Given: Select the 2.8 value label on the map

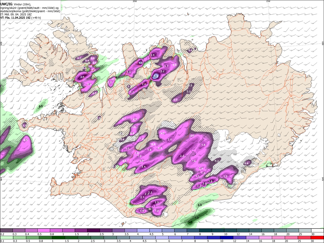Looking at the screenshot, I should click(x=205, y=184).
